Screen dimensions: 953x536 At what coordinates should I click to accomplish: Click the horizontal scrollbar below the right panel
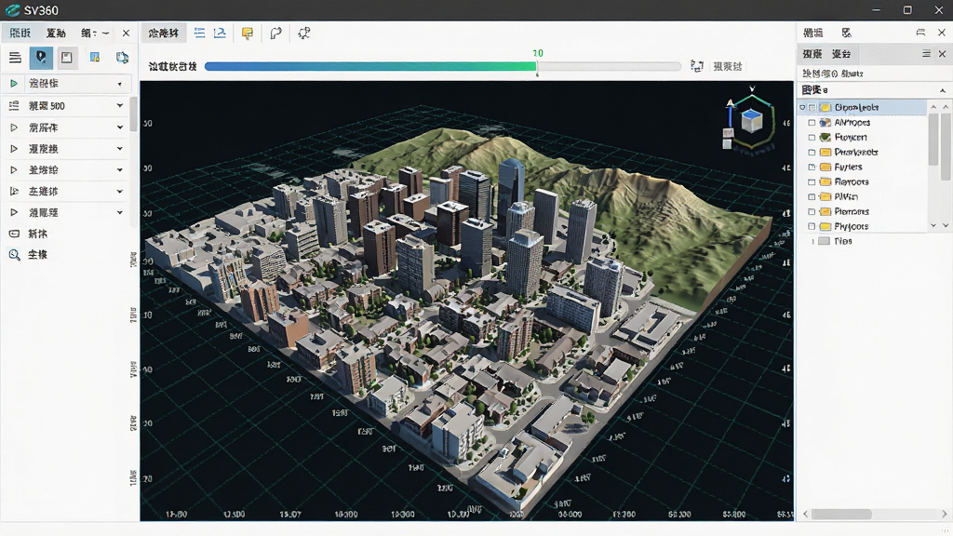click(841, 514)
